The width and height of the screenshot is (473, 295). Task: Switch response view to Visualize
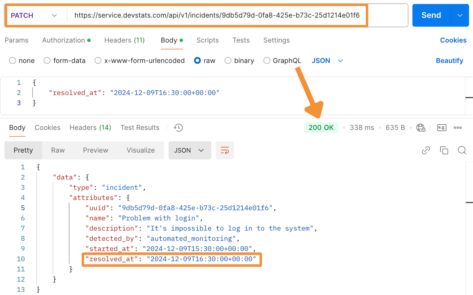pos(141,150)
